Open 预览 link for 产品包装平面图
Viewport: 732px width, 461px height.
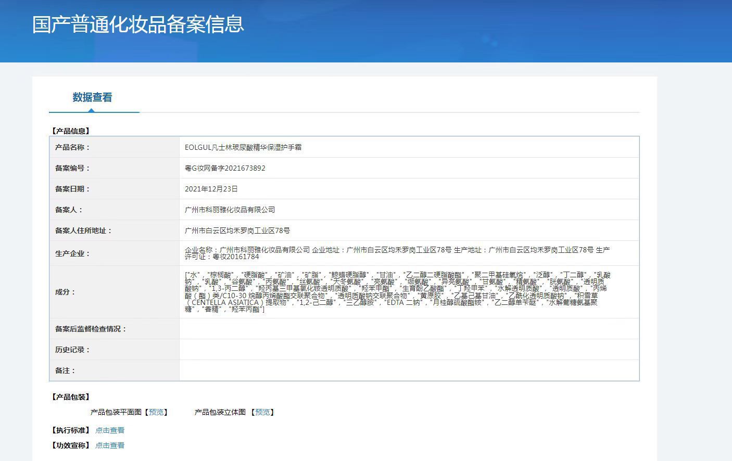(156, 412)
